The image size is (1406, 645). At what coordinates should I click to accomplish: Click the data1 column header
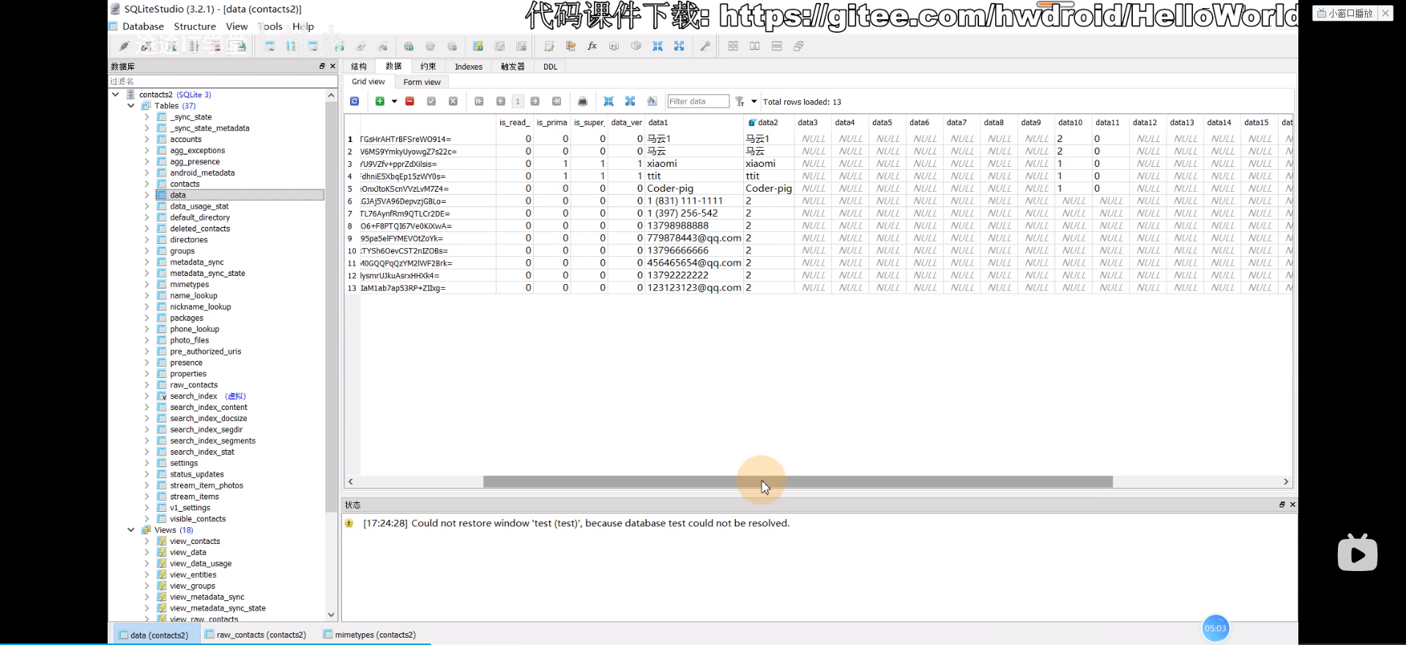point(693,122)
